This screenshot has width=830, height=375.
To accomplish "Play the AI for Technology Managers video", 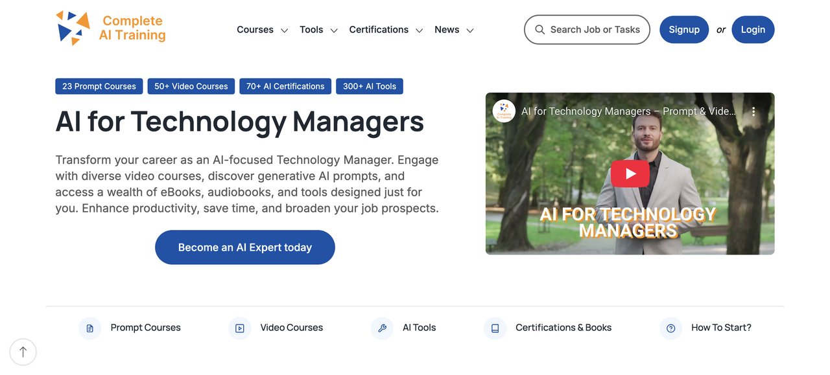I will pyautogui.click(x=630, y=174).
